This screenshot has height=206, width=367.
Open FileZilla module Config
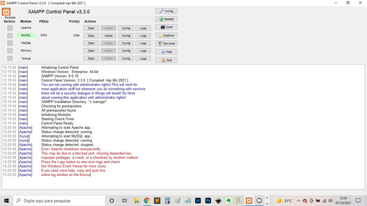point(126,43)
